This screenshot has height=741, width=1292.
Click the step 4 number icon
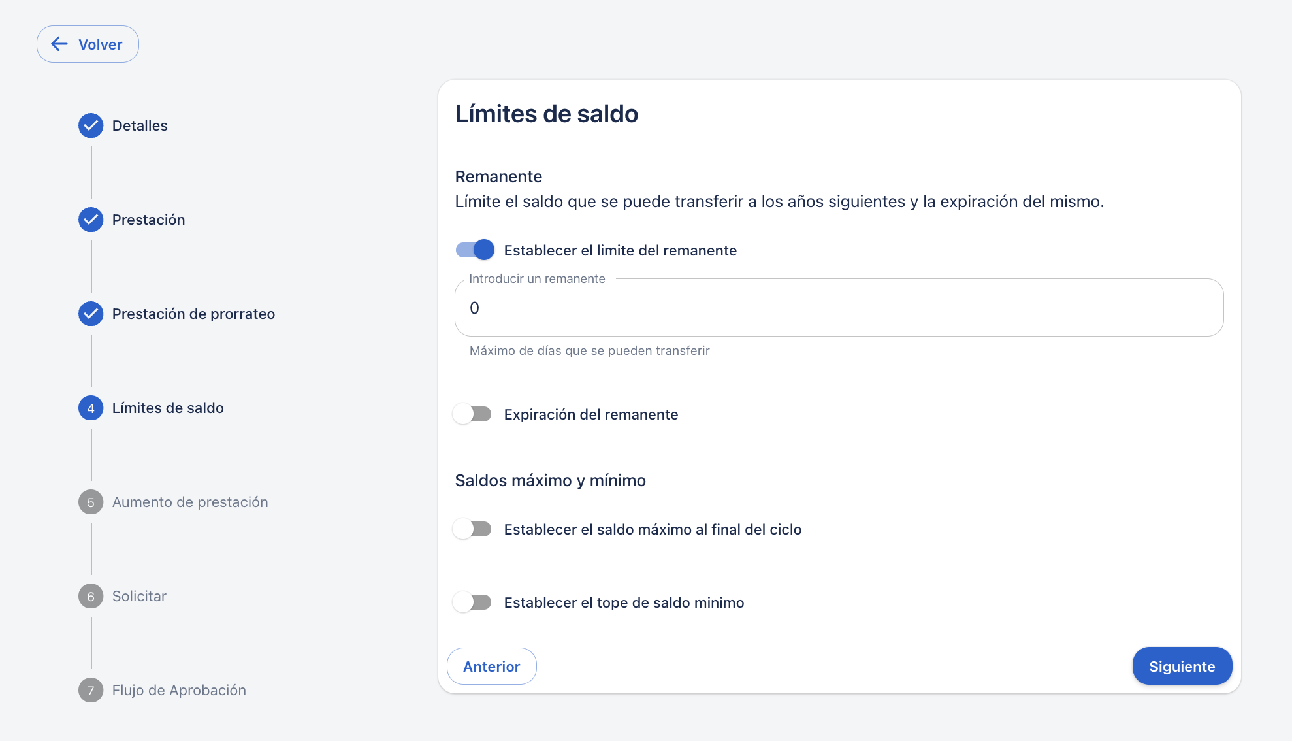pyautogui.click(x=91, y=408)
